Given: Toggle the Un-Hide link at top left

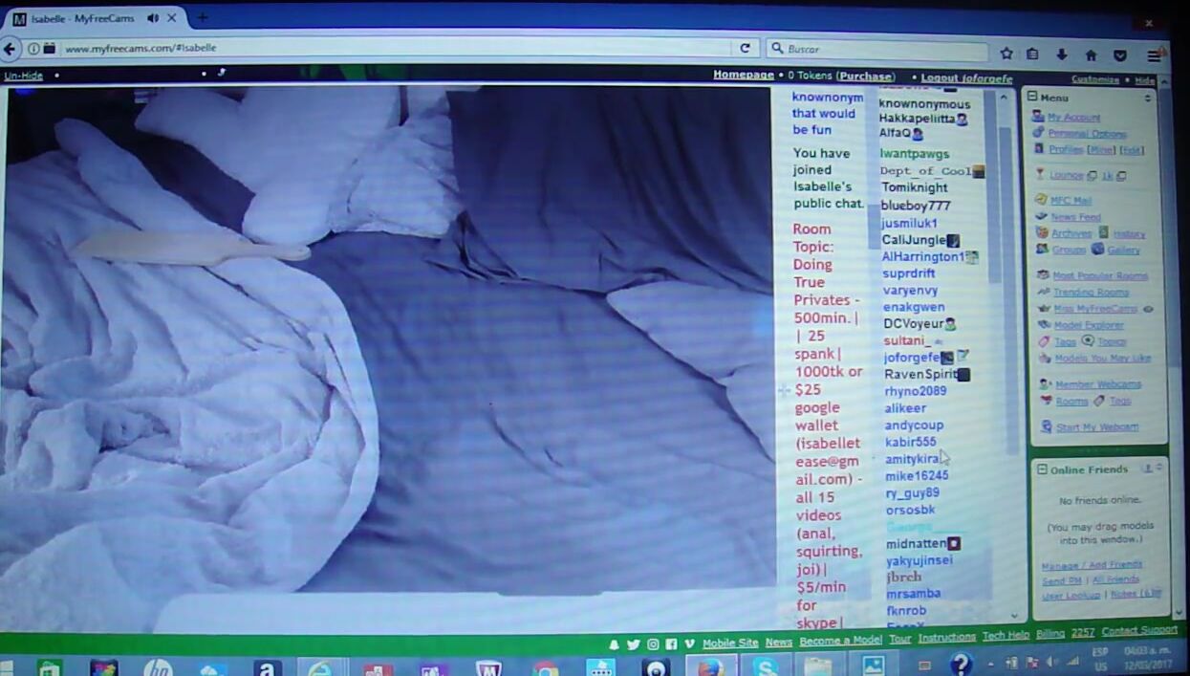Looking at the screenshot, I should (23, 76).
